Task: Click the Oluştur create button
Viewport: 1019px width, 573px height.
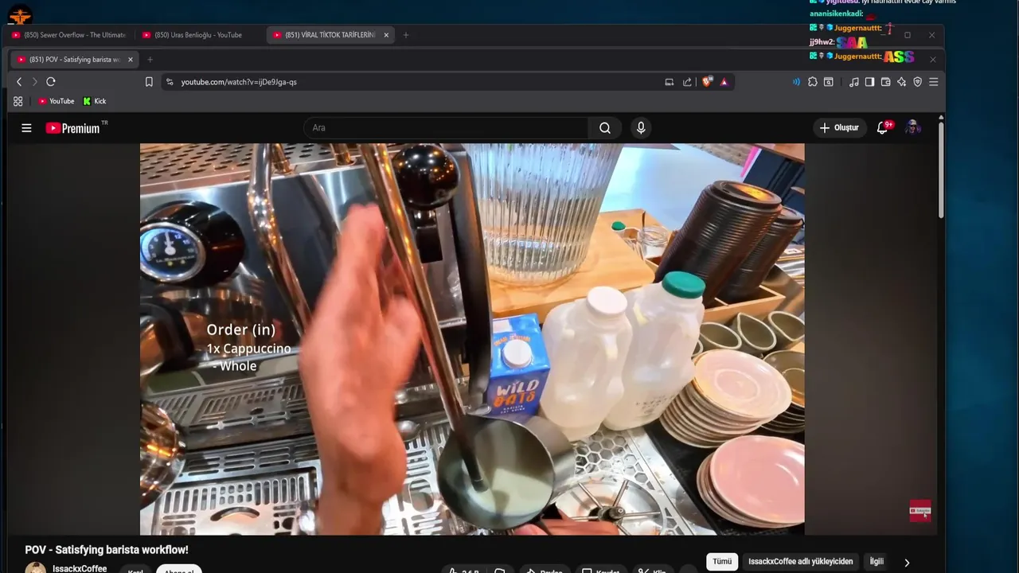Action: [x=840, y=128]
